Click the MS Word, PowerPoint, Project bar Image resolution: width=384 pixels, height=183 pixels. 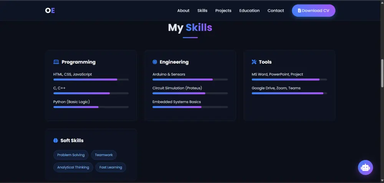coord(289,80)
